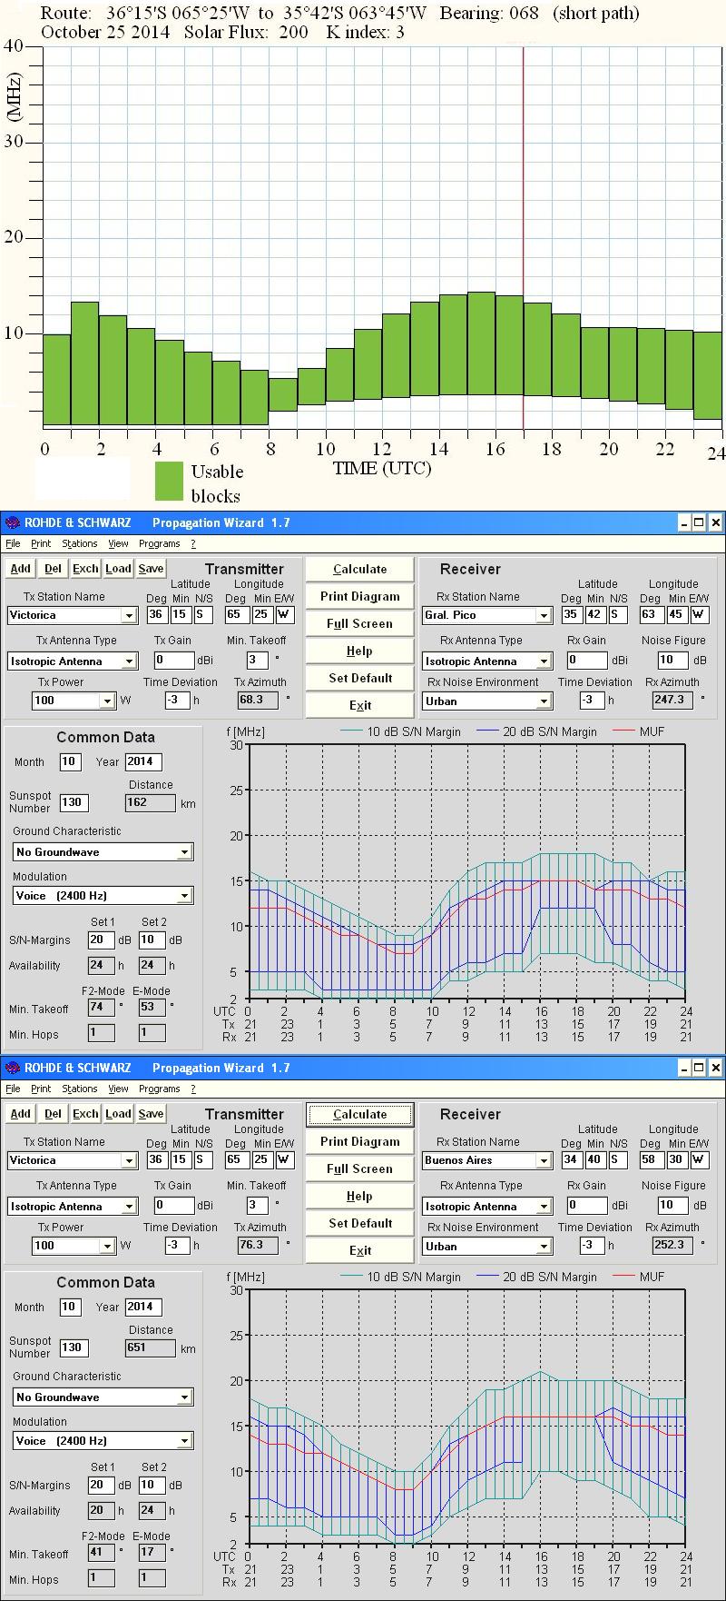Click Del button in upper window
This screenshot has height=1601, width=726.
(53, 569)
